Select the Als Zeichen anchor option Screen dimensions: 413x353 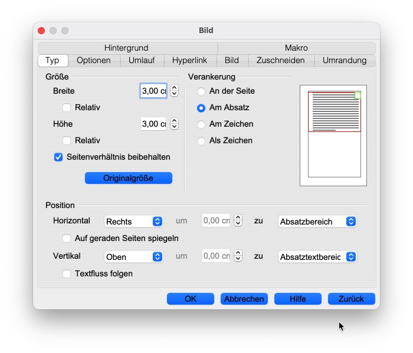click(201, 141)
